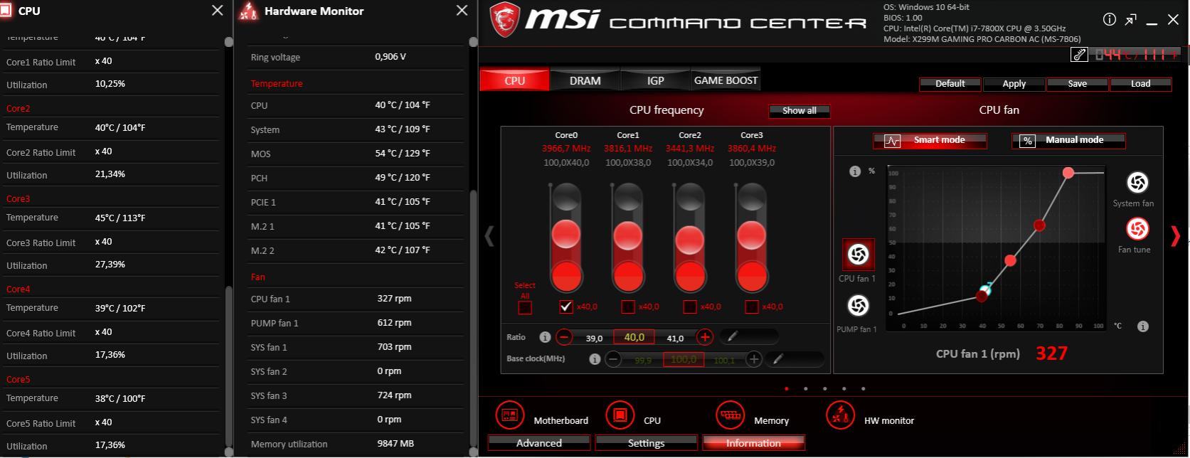Click the Core1 frequency slider knob

click(628, 235)
